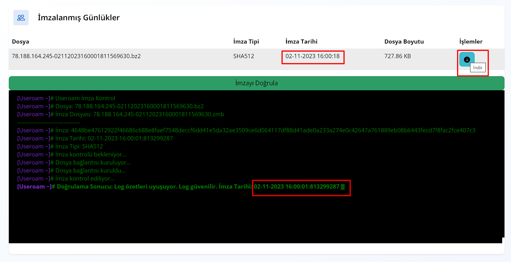Click the users icon beside İmzalanmış Günlükler

pos(21,18)
